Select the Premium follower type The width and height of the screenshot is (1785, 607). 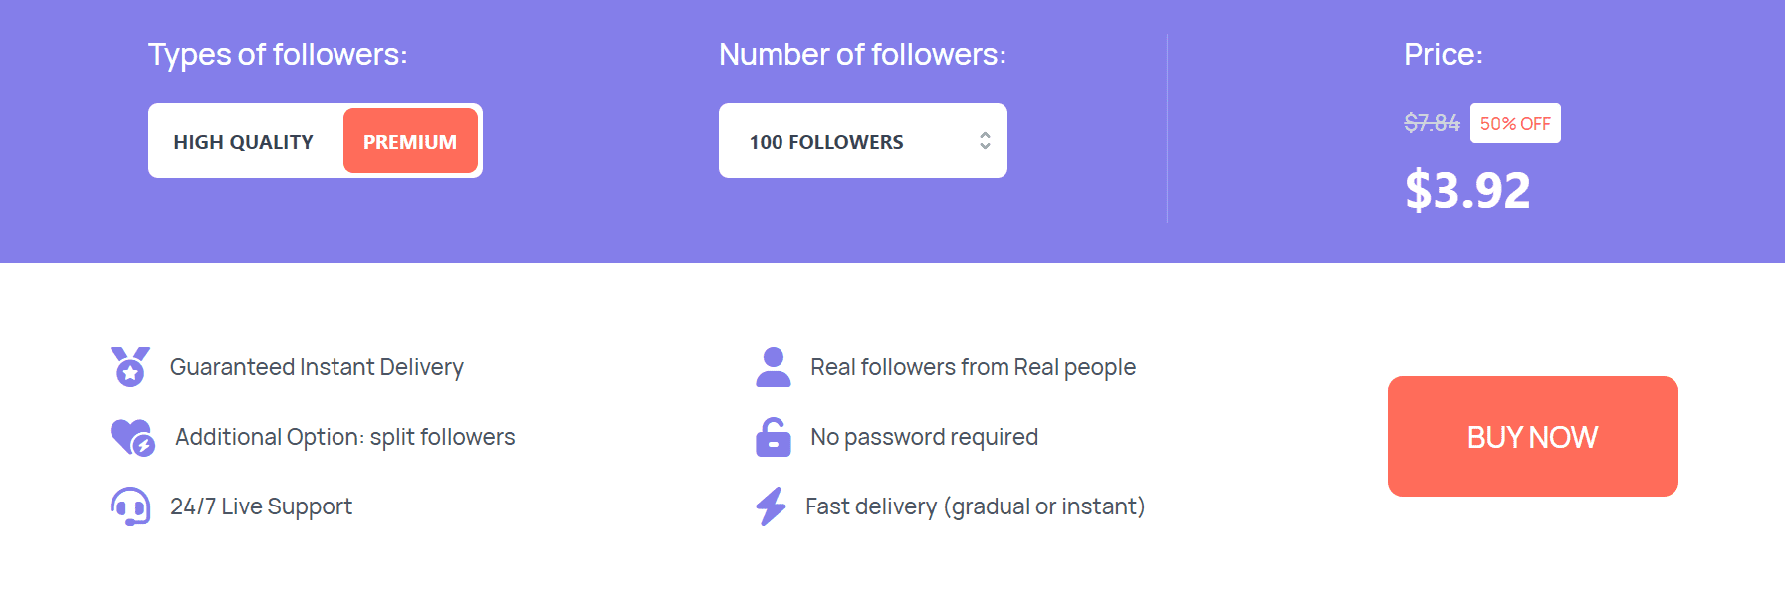(x=410, y=142)
